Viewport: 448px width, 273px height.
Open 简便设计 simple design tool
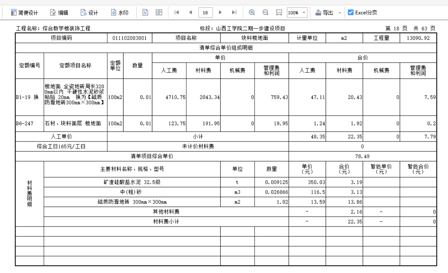[24, 13]
